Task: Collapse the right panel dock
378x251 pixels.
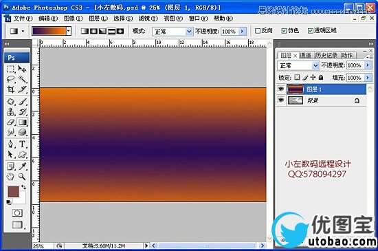Action: click(370, 44)
